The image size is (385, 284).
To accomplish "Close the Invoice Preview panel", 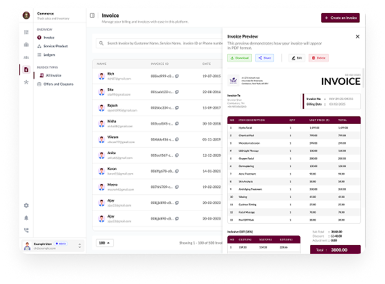I will pyautogui.click(x=358, y=36).
